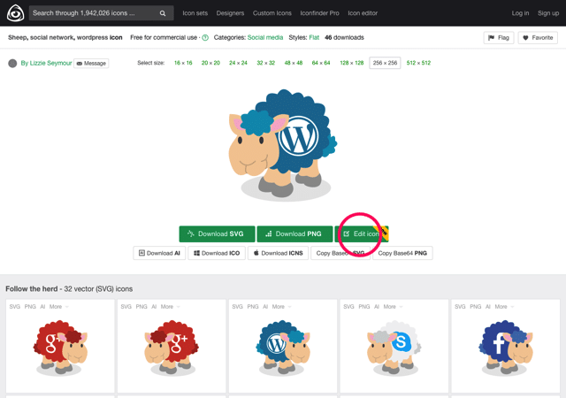Viewport: 566px width, 398px height.
Task: Open the Social media category link
Action: point(265,37)
